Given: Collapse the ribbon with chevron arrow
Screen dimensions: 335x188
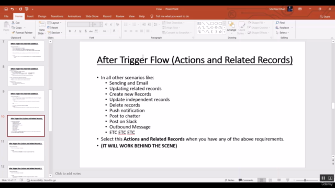Looking at the screenshot, I should (x=332, y=38).
